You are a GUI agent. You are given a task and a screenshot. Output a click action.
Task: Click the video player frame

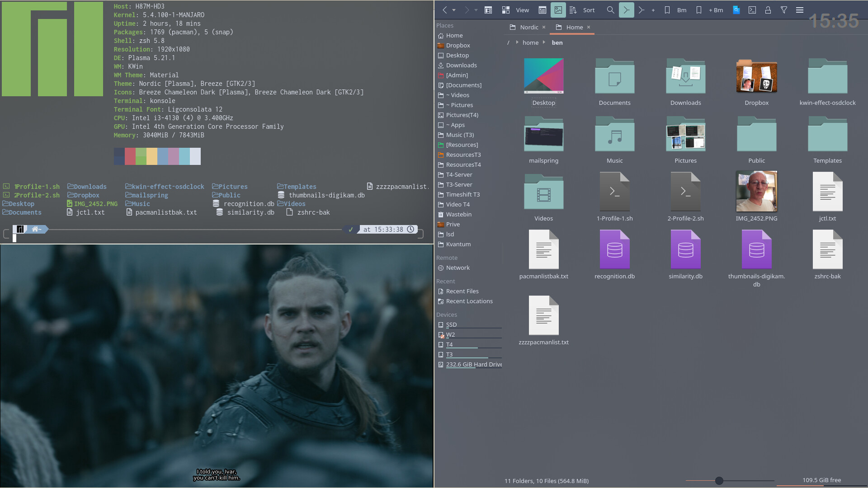point(217,366)
